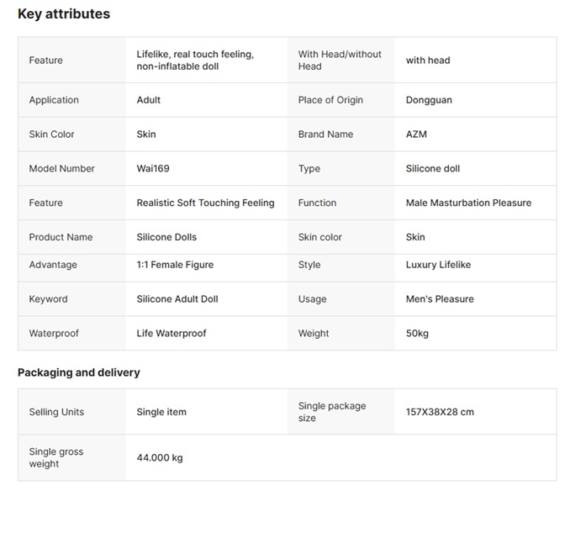
Task: Click the "Single gross weight" label
Action: point(56,458)
